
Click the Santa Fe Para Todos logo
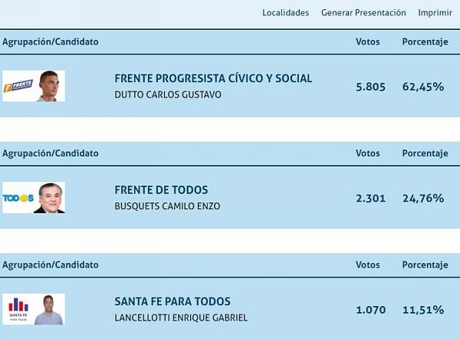tap(18, 309)
